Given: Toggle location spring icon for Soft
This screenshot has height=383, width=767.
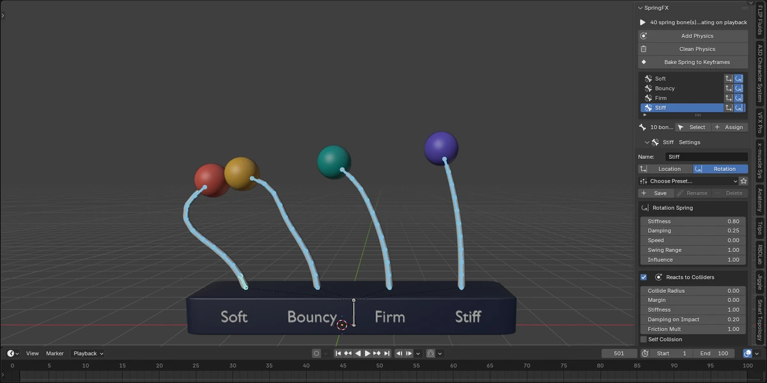Looking at the screenshot, I should 729,79.
